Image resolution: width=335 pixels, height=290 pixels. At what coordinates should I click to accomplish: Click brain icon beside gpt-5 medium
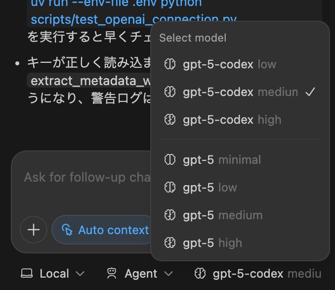pyautogui.click(x=170, y=215)
